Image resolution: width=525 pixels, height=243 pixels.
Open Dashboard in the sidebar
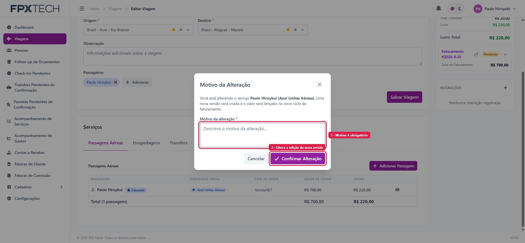[x=35, y=27]
